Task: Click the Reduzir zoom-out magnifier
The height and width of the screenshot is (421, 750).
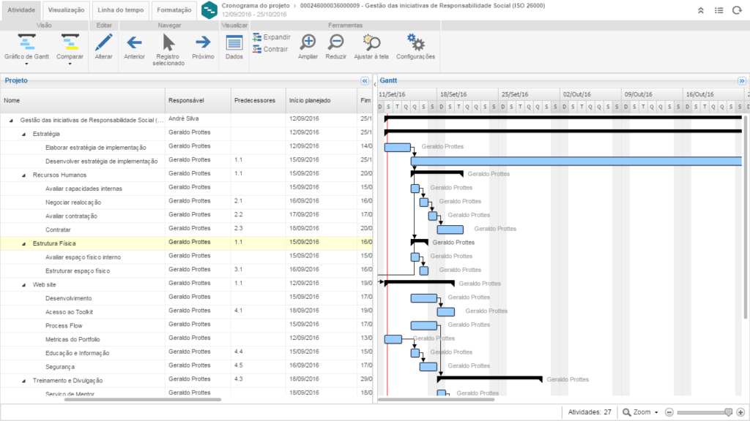Action: pos(336,42)
